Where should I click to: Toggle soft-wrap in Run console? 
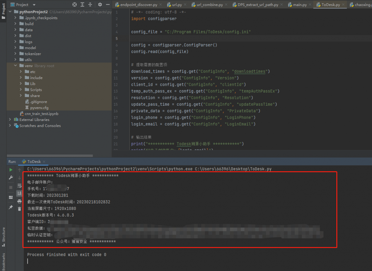[19, 186]
